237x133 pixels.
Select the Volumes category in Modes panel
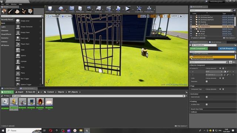[x=4, y=42]
